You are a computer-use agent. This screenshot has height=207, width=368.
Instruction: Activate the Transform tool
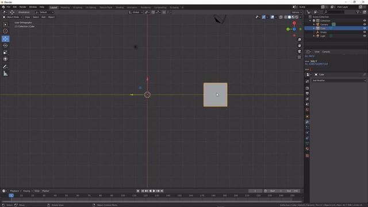pos(5,59)
